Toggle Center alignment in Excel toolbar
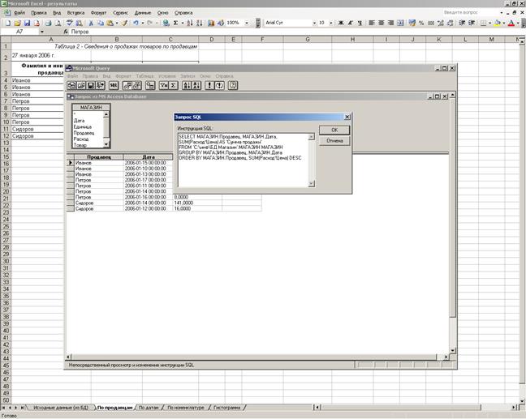The height and width of the screenshot is (419, 526). tap(381, 23)
